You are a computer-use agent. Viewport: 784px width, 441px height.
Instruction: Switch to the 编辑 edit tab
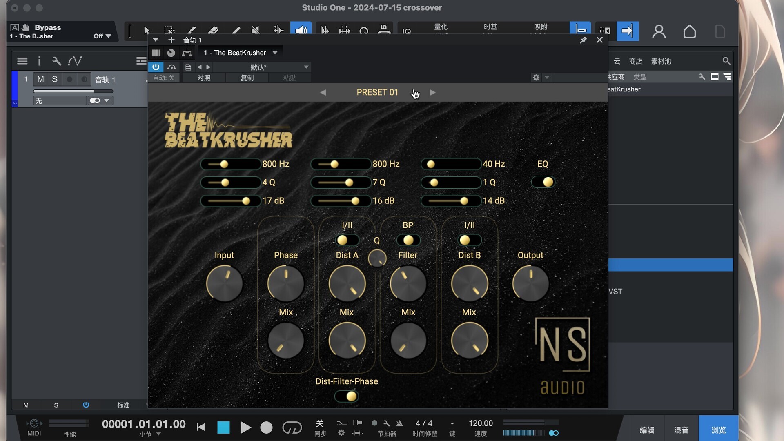(x=647, y=430)
